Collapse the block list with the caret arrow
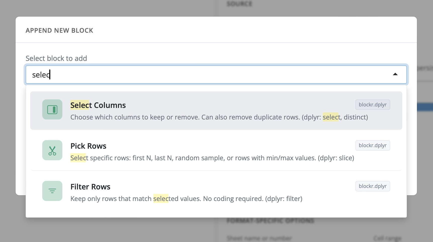Image resolution: width=433 pixels, height=242 pixels. [x=395, y=74]
